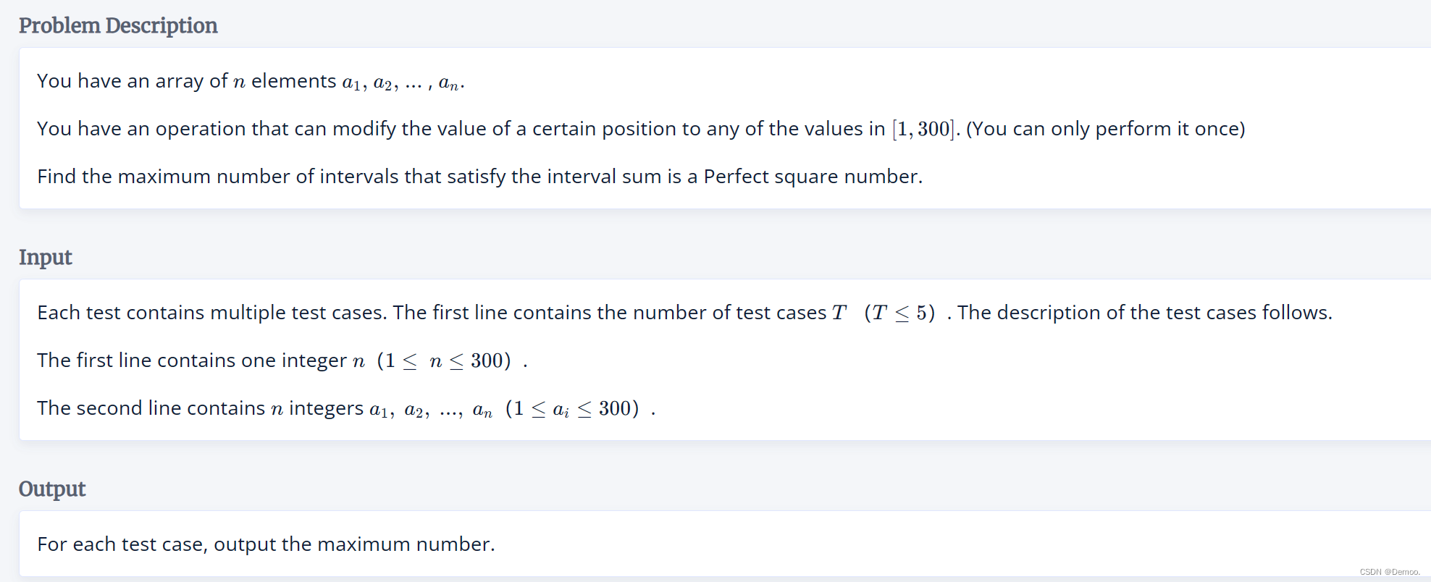Screen dimensions: 1431x582
Task: Click the constraint (T ≤ 5) formula
Action: 899,313
